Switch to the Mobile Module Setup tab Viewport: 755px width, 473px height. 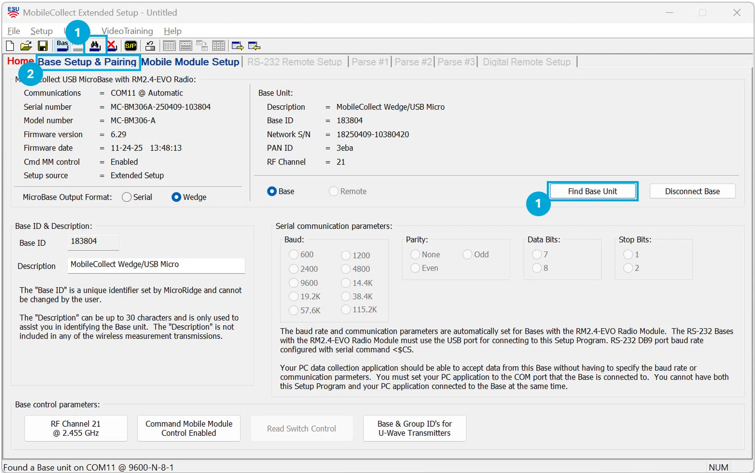190,62
